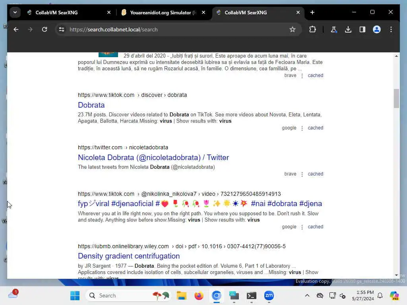Open Chrome three-dot menu
This screenshot has width=407, height=305.
pos(391,29)
